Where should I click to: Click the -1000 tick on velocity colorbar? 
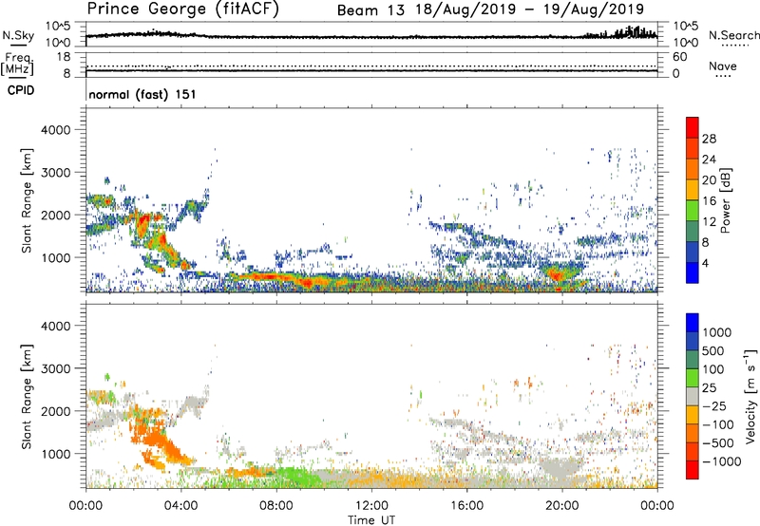point(721,461)
